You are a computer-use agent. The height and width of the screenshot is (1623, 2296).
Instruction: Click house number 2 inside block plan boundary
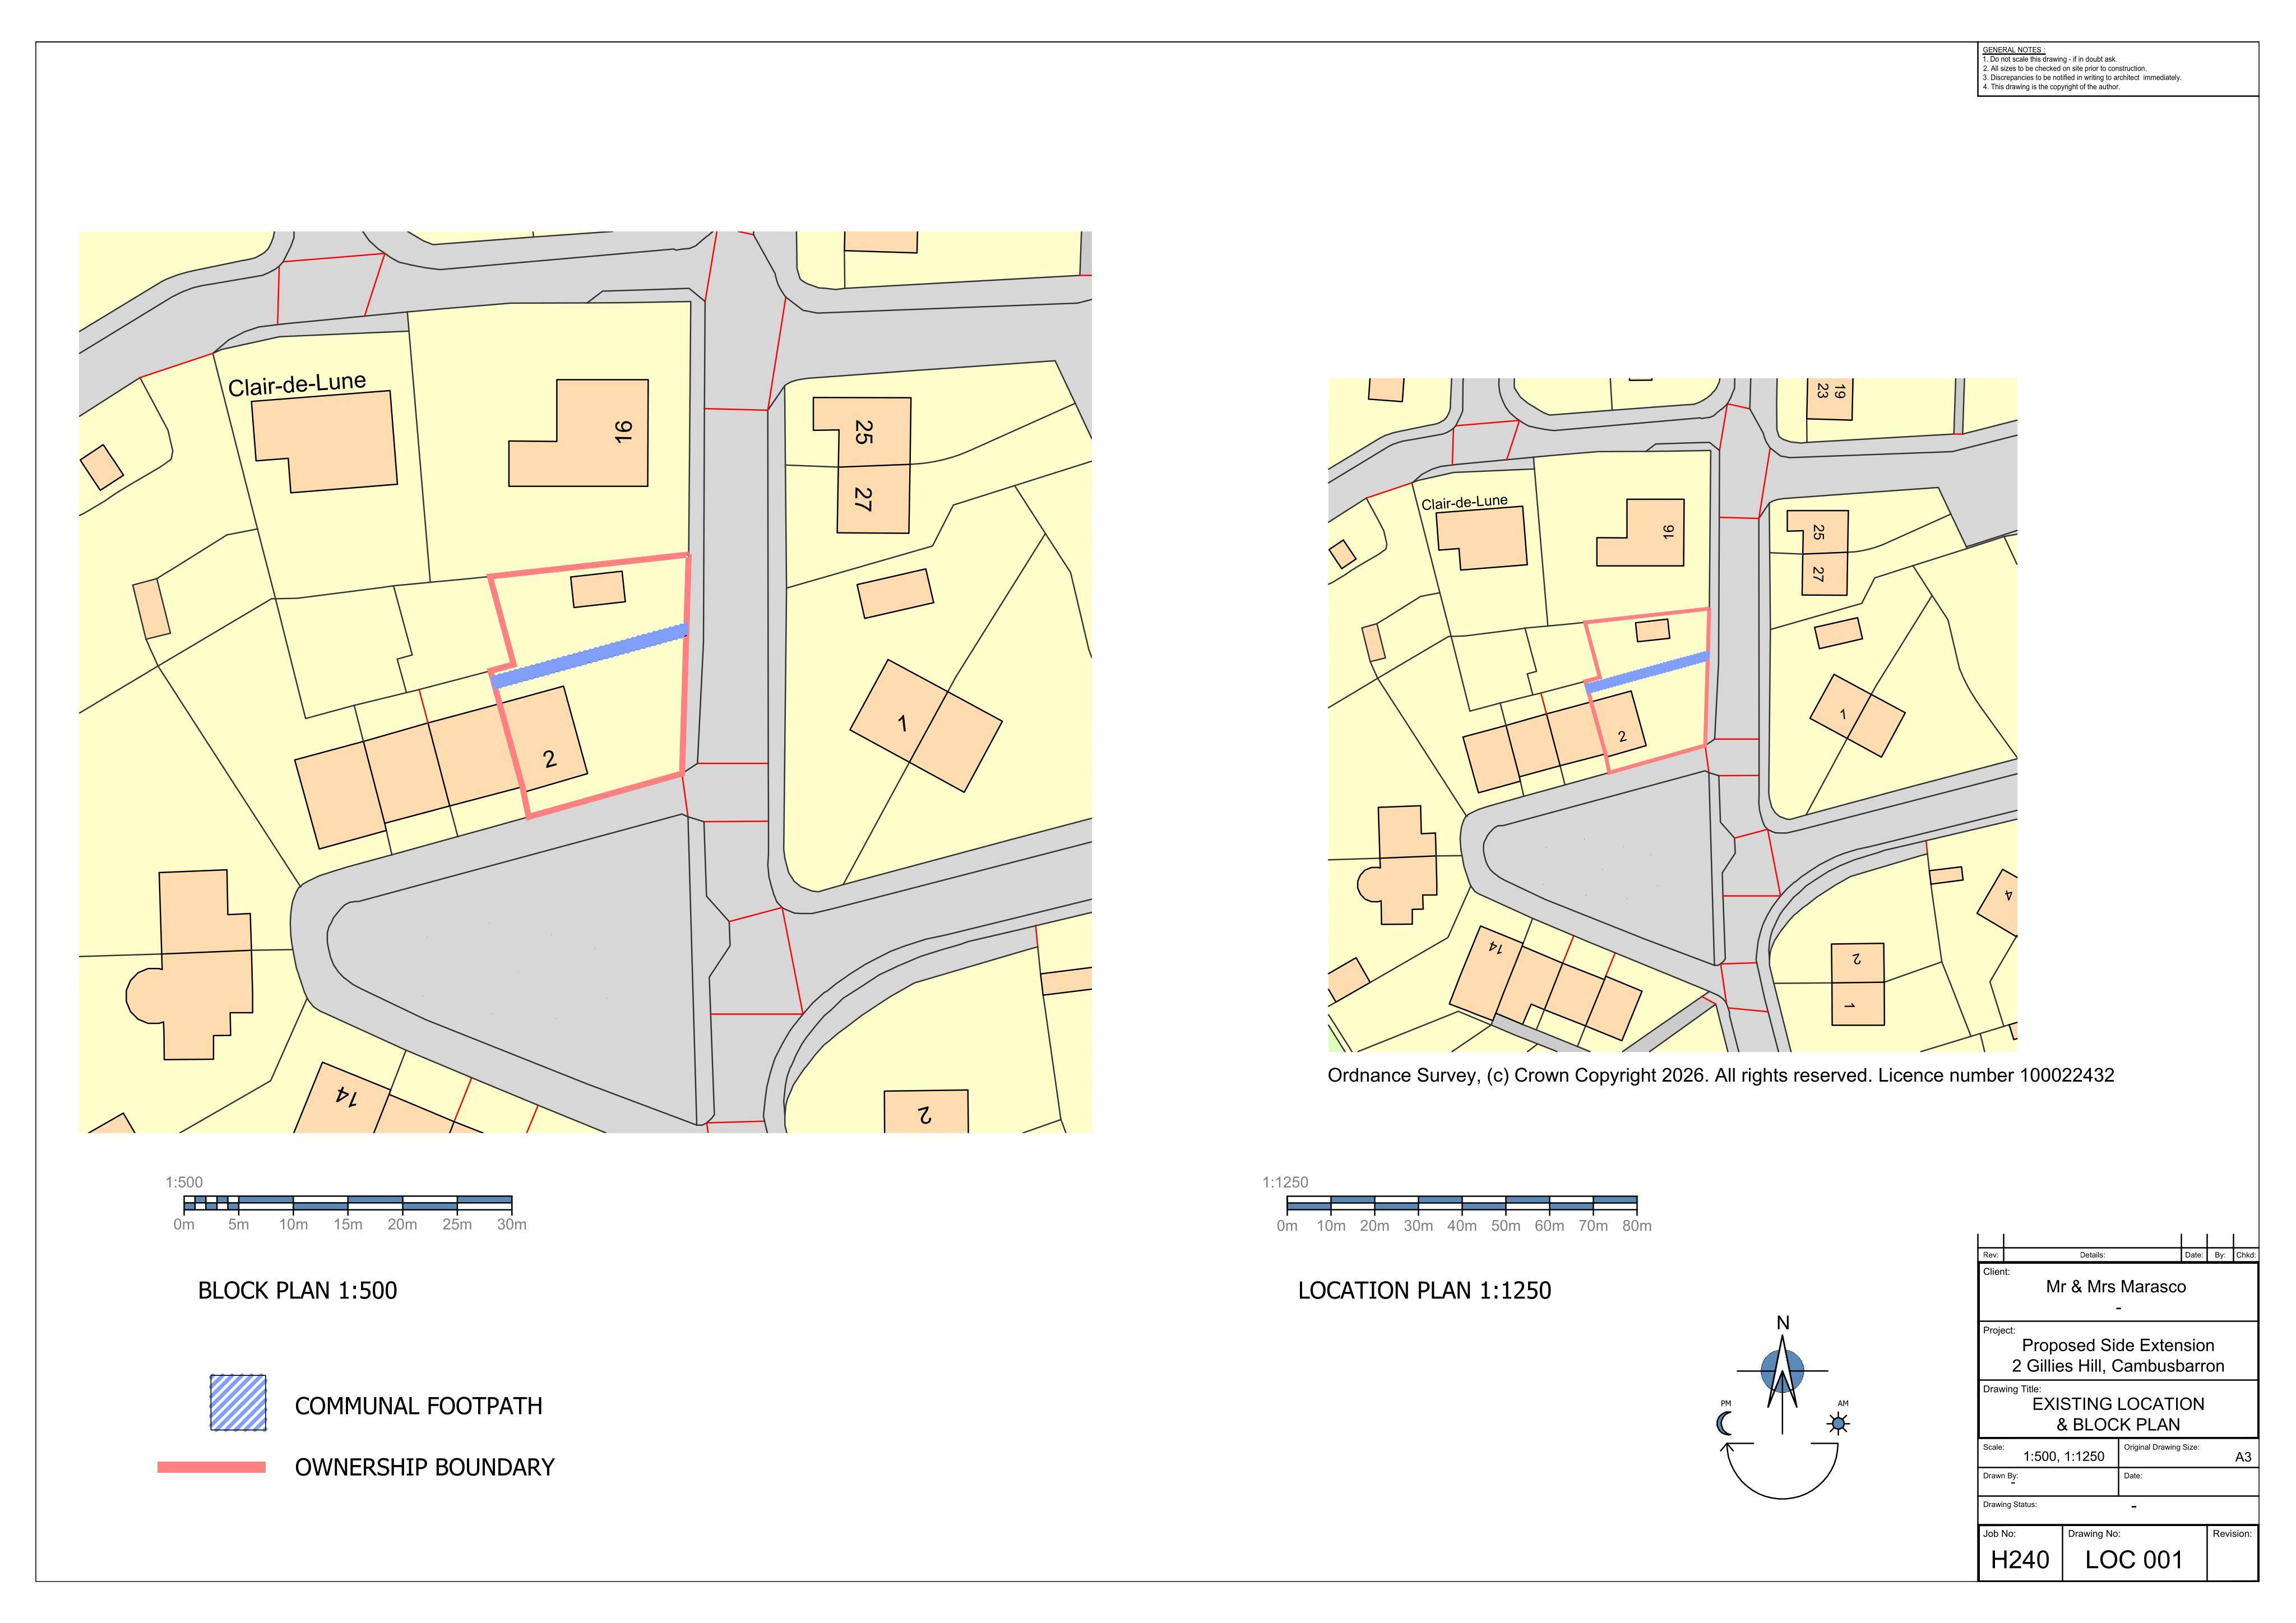tap(549, 758)
